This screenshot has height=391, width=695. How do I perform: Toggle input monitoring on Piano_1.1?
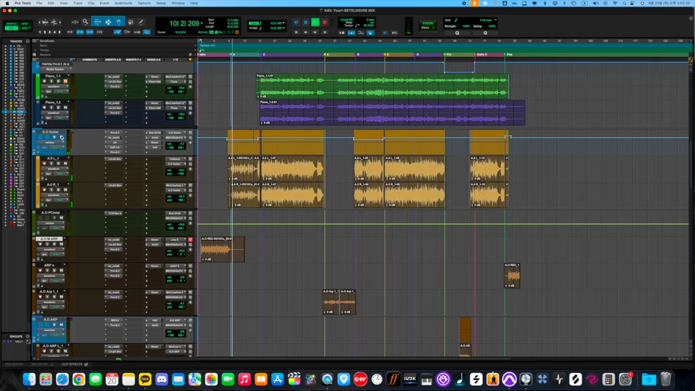52,81
